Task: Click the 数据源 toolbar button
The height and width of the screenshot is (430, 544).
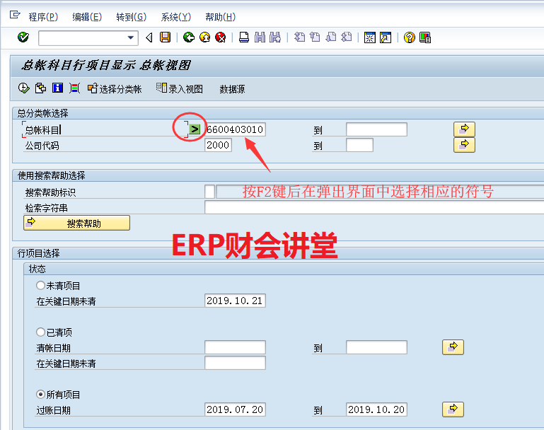Action: pos(232,89)
